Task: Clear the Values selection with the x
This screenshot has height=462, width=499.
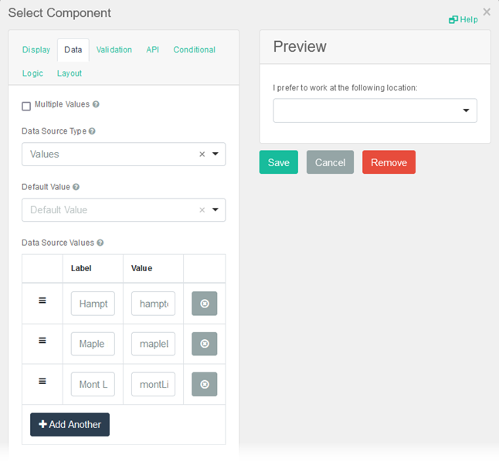Action: (x=202, y=155)
